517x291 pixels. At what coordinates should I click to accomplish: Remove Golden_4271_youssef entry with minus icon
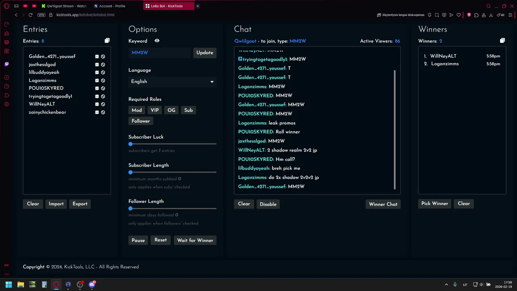(97, 57)
